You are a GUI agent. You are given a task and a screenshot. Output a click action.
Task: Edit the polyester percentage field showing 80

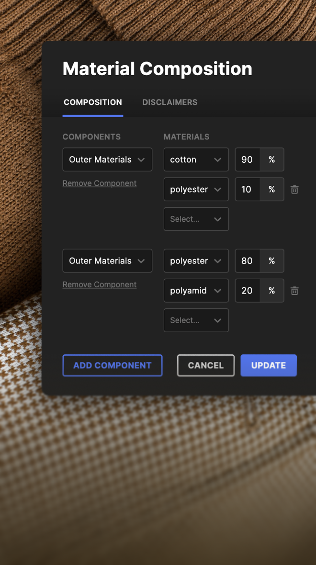248,261
